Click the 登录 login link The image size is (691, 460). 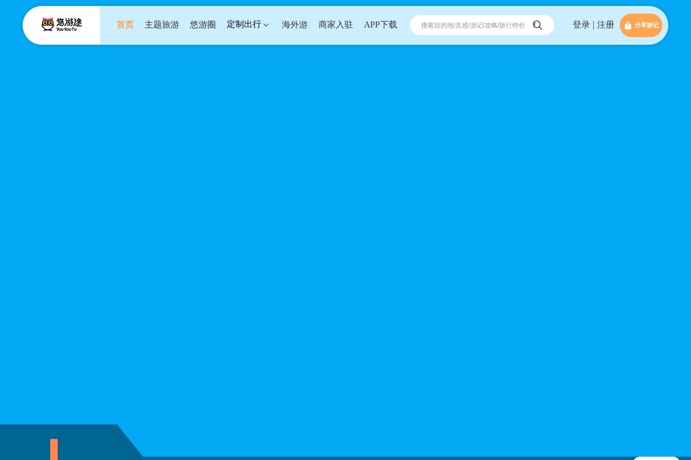pos(581,25)
